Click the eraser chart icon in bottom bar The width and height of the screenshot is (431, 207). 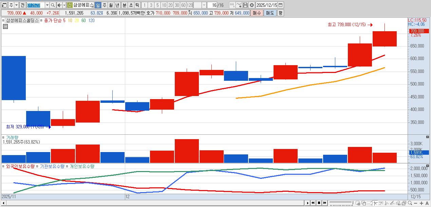(x=398, y=203)
